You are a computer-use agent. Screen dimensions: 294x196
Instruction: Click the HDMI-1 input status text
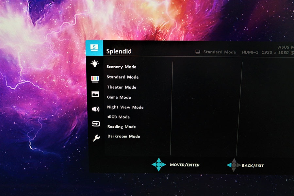249,52
